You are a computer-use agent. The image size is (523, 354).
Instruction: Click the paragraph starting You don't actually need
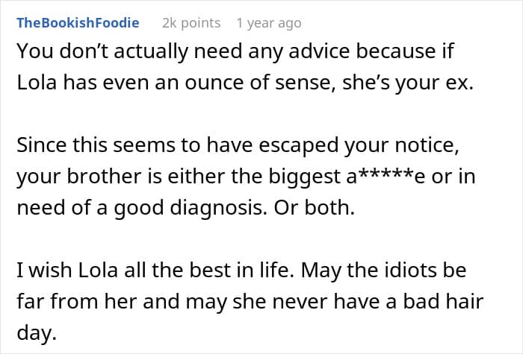pos(245,66)
